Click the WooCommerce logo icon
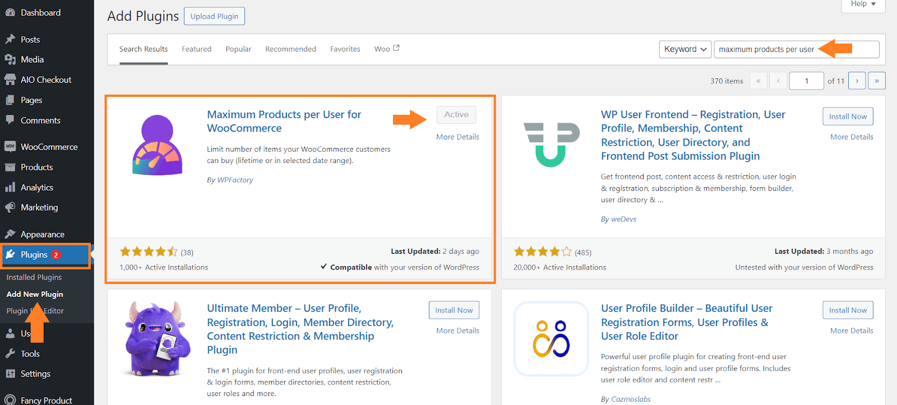Viewport: 897px width, 405px height. pyautogui.click(x=10, y=147)
